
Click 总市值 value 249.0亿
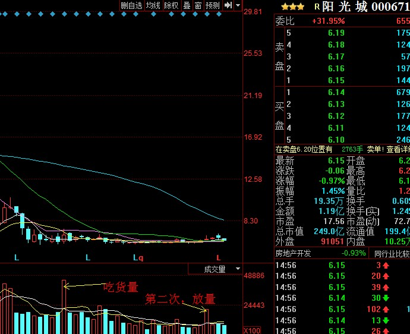click(329, 231)
